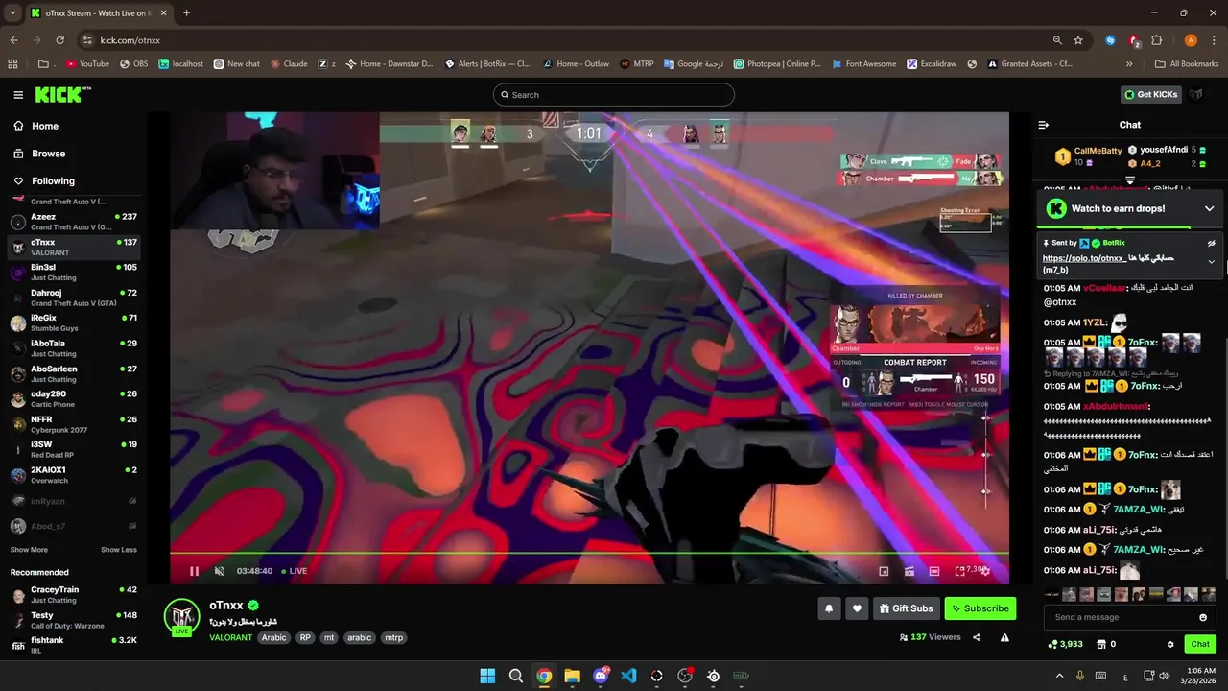Enter fullscreen on the video player
The height and width of the screenshot is (691, 1228).
tap(959, 571)
